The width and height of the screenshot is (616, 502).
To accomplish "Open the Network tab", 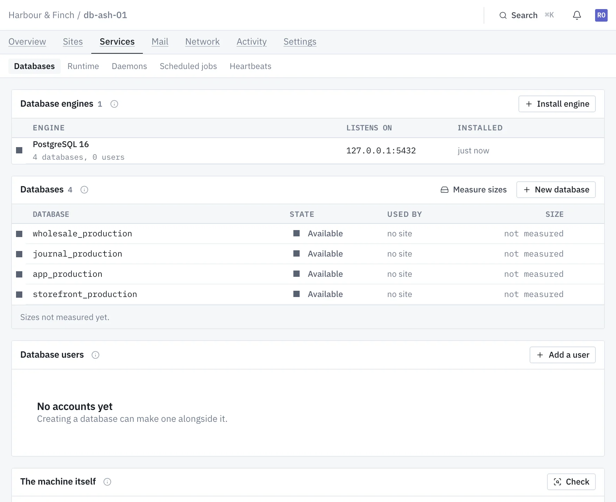I will click(202, 42).
